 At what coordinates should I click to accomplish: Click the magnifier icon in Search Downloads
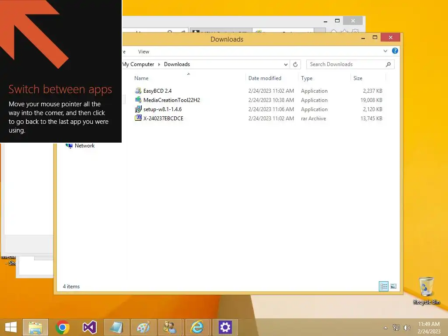coord(388,64)
